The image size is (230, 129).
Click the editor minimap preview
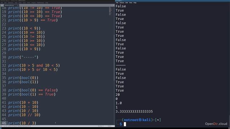(110, 11)
